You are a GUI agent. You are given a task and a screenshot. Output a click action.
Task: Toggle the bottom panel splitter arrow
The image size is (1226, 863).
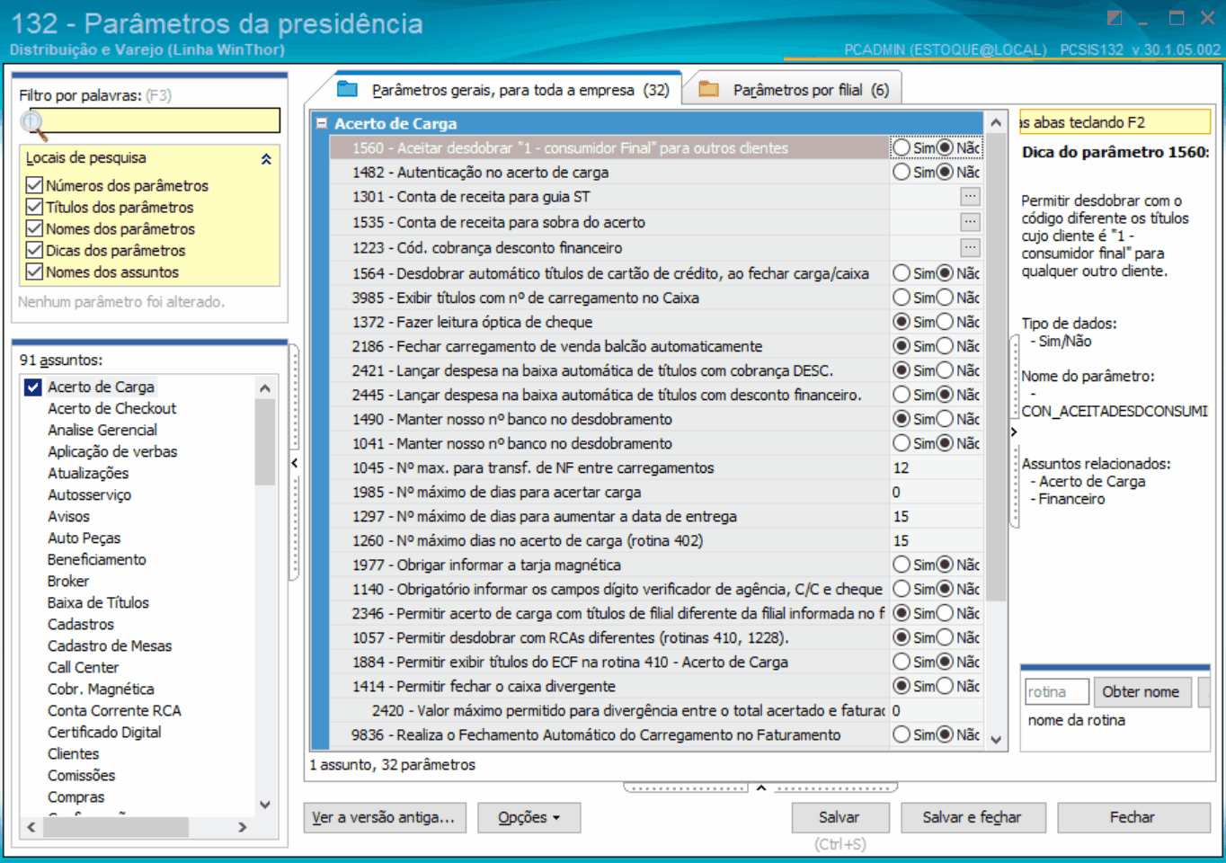[760, 788]
